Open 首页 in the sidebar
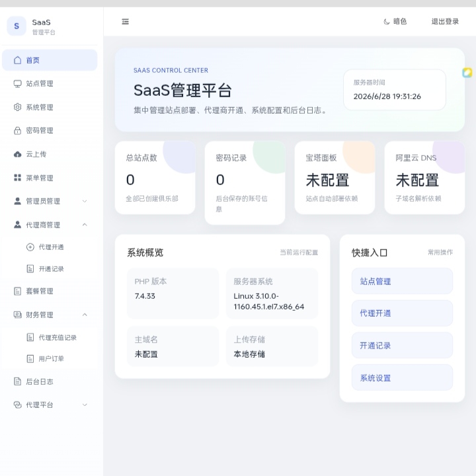 [x=50, y=60]
